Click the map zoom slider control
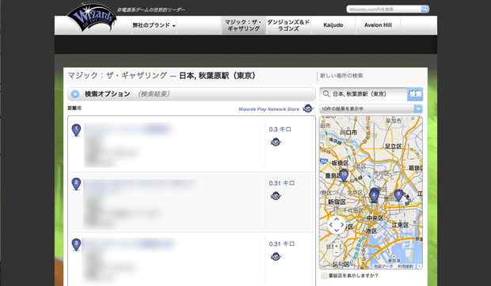Viewport: 491px width, 286px height. coord(337,249)
